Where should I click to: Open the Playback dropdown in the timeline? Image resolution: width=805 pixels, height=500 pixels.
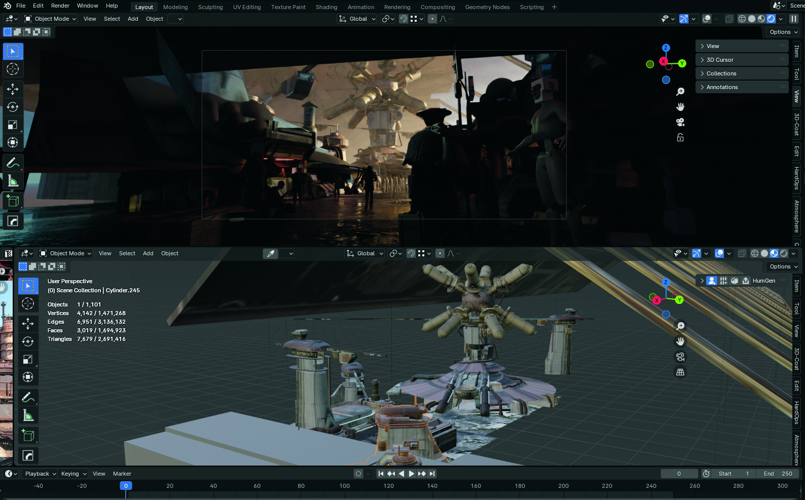pos(40,474)
